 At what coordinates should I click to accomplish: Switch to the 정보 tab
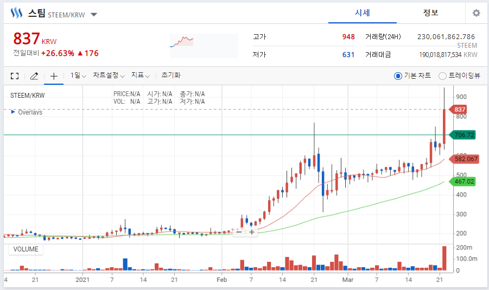[x=431, y=13]
